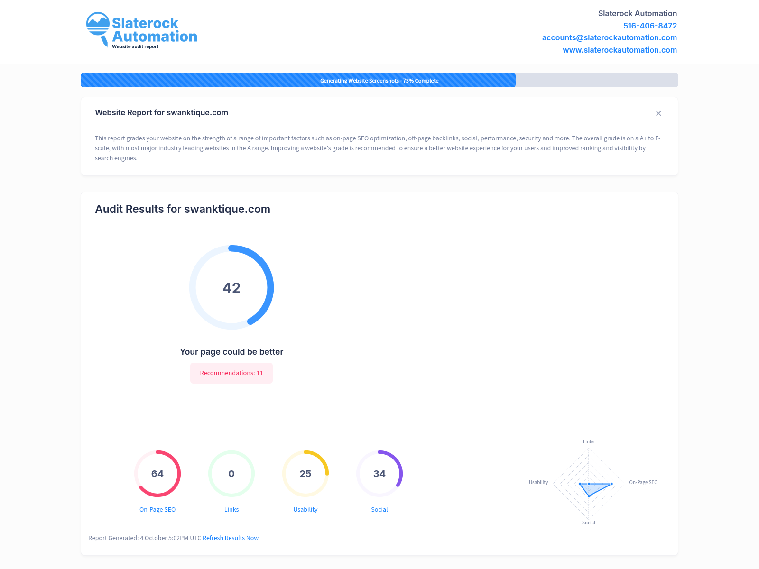The width and height of the screenshot is (759, 569).
Task: Click the screenshot generation progress bar
Action: point(379,80)
